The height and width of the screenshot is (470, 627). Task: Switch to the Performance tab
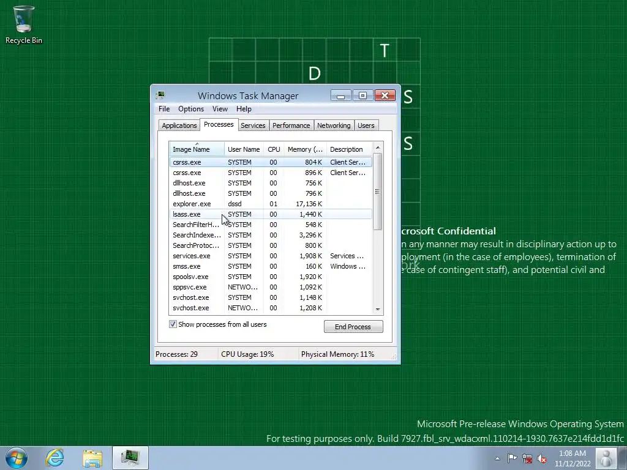291,125
